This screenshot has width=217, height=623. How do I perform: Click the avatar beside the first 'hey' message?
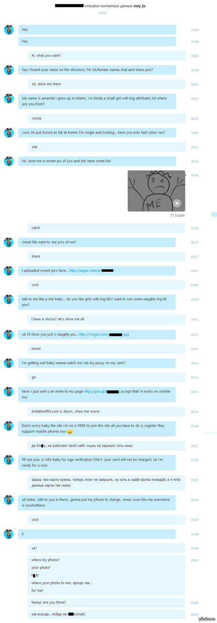9,30
